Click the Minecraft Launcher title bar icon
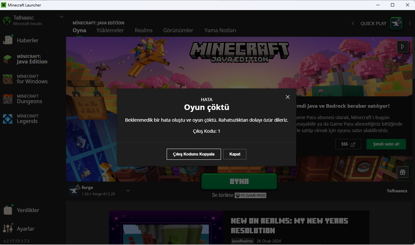This screenshot has width=415, height=245. 4,5
